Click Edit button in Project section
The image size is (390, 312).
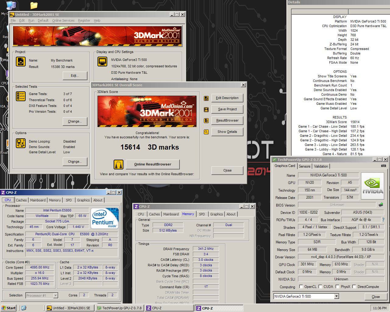pyautogui.click(x=75, y=76)
